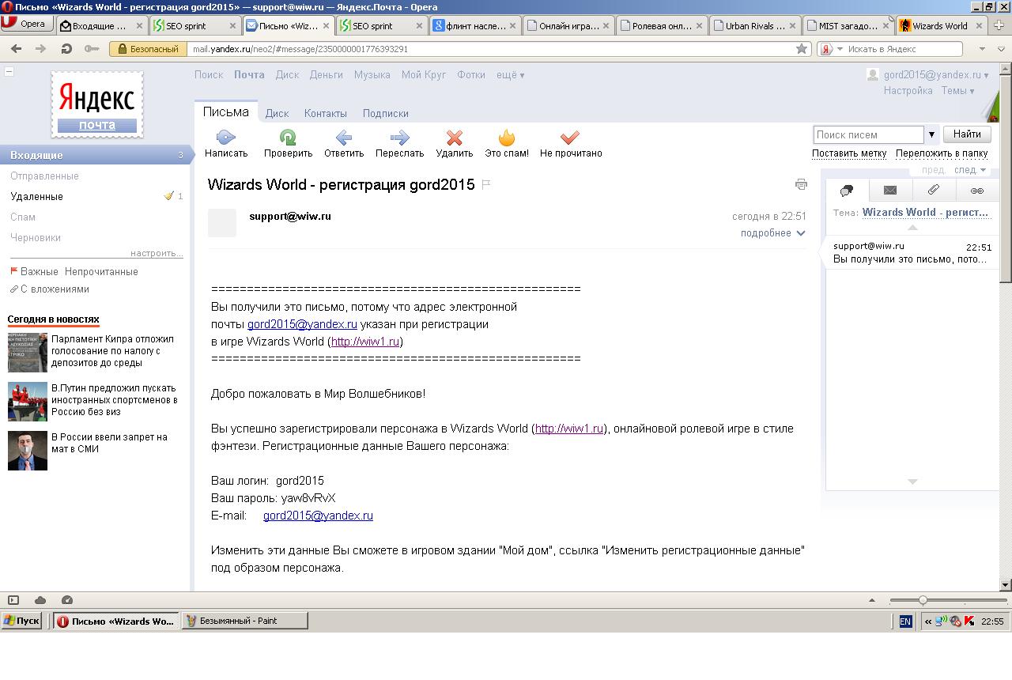Open the Отправленные folder
The height and width of the screenshot is (680, 1012).
pyautogui.click(x=44, y=176)
